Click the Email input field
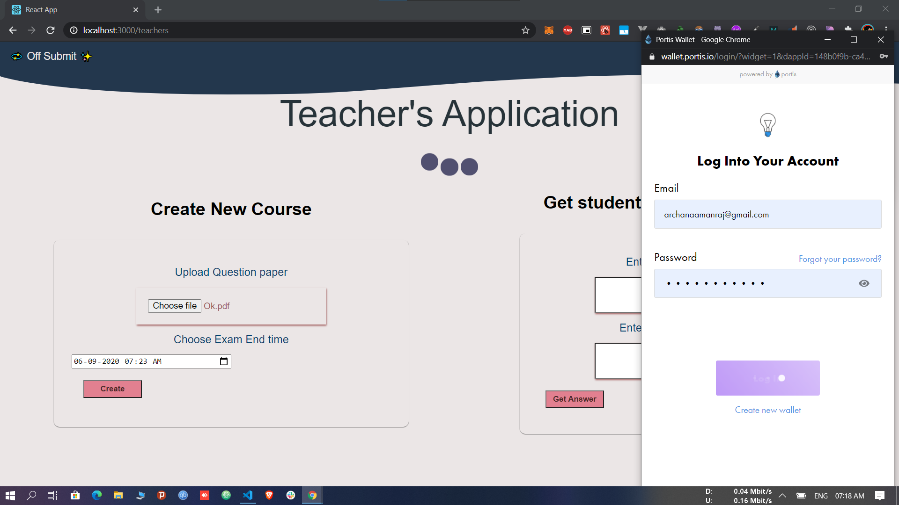Image resolution: width=899 pixels, height=505 pixels. click(767, 215)
